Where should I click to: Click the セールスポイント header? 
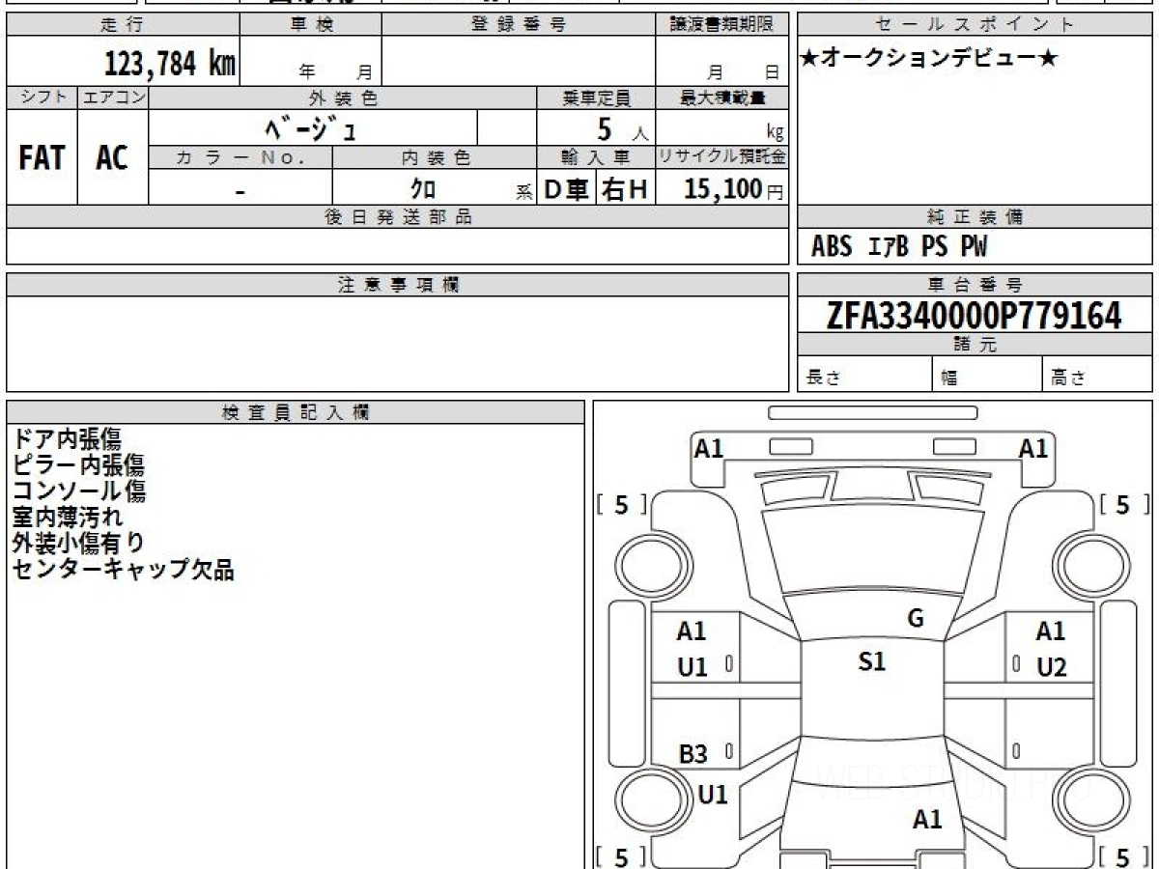pyautogui.click(x=975, y=25)
